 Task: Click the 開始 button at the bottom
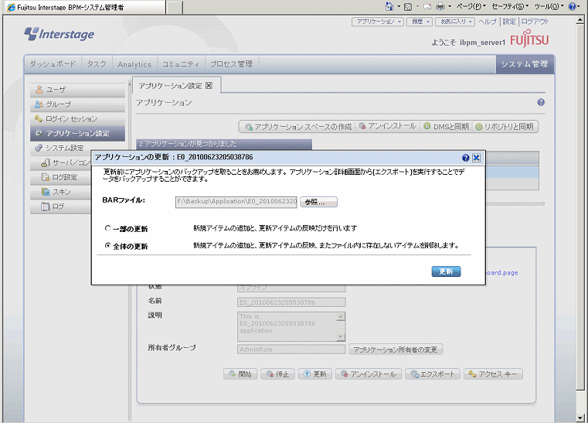(x=240, y=374)
